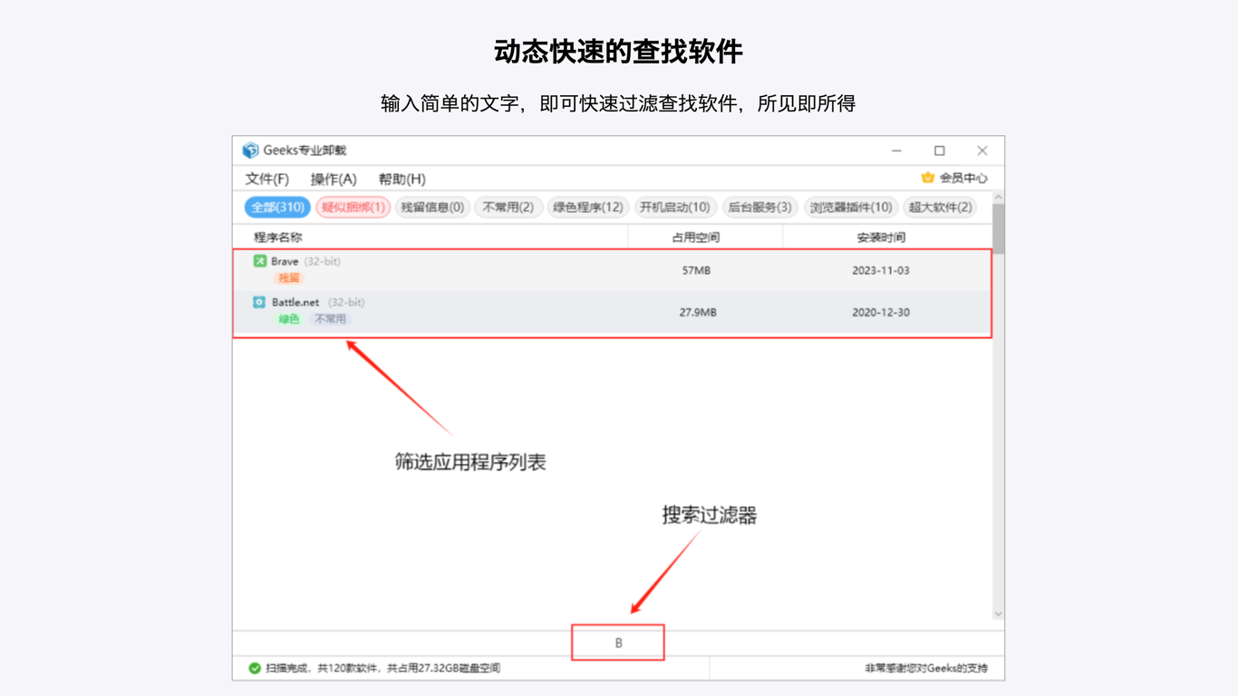Click the Brave program icon
This screenshot has width=1238, height=696.
[260, 261]
